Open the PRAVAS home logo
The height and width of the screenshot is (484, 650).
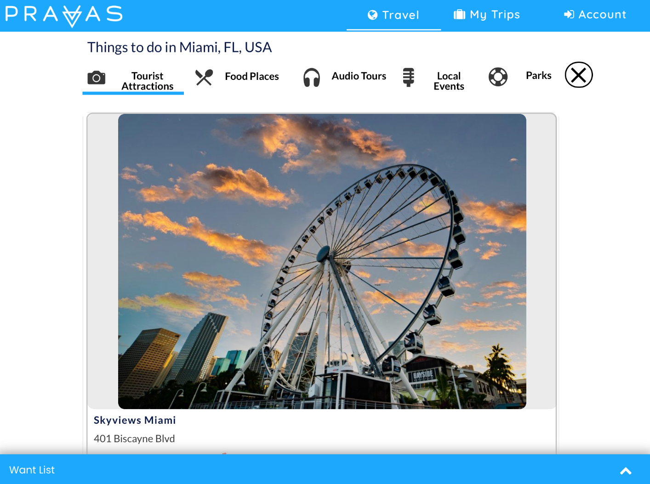[63, 15]
